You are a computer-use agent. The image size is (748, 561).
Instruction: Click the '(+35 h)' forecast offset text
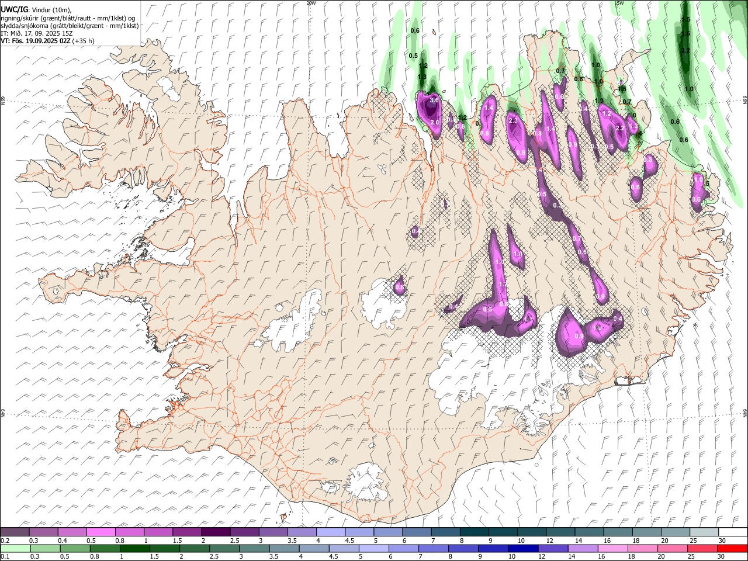84,41
